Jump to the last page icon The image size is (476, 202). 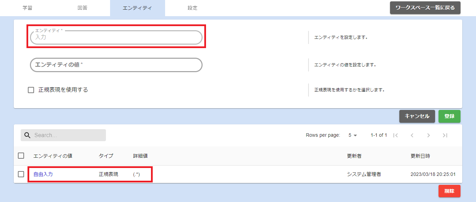click(x=445, y=135)
